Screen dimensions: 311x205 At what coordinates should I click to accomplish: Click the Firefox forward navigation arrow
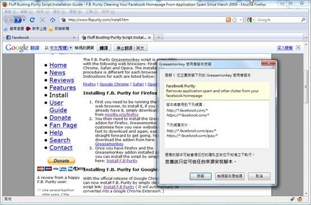click(x=17, y=20)
